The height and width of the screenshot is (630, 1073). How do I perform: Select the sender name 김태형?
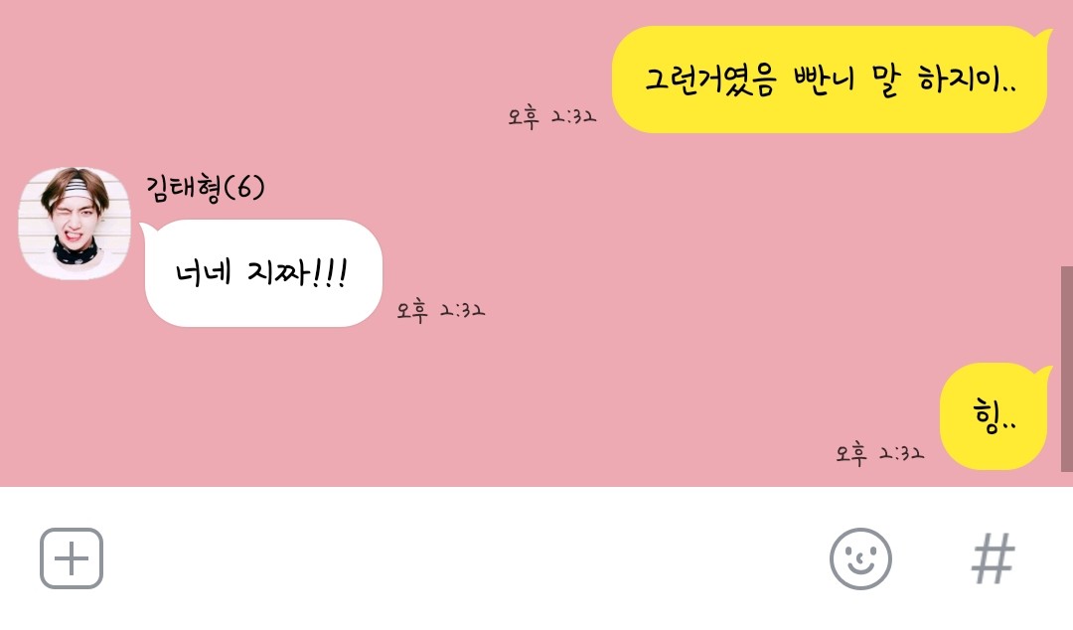[184, 189]
